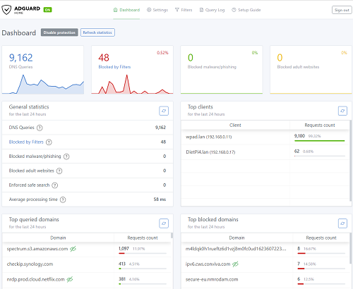Click the Requests count header in Top queried domains

pos(143,238)
